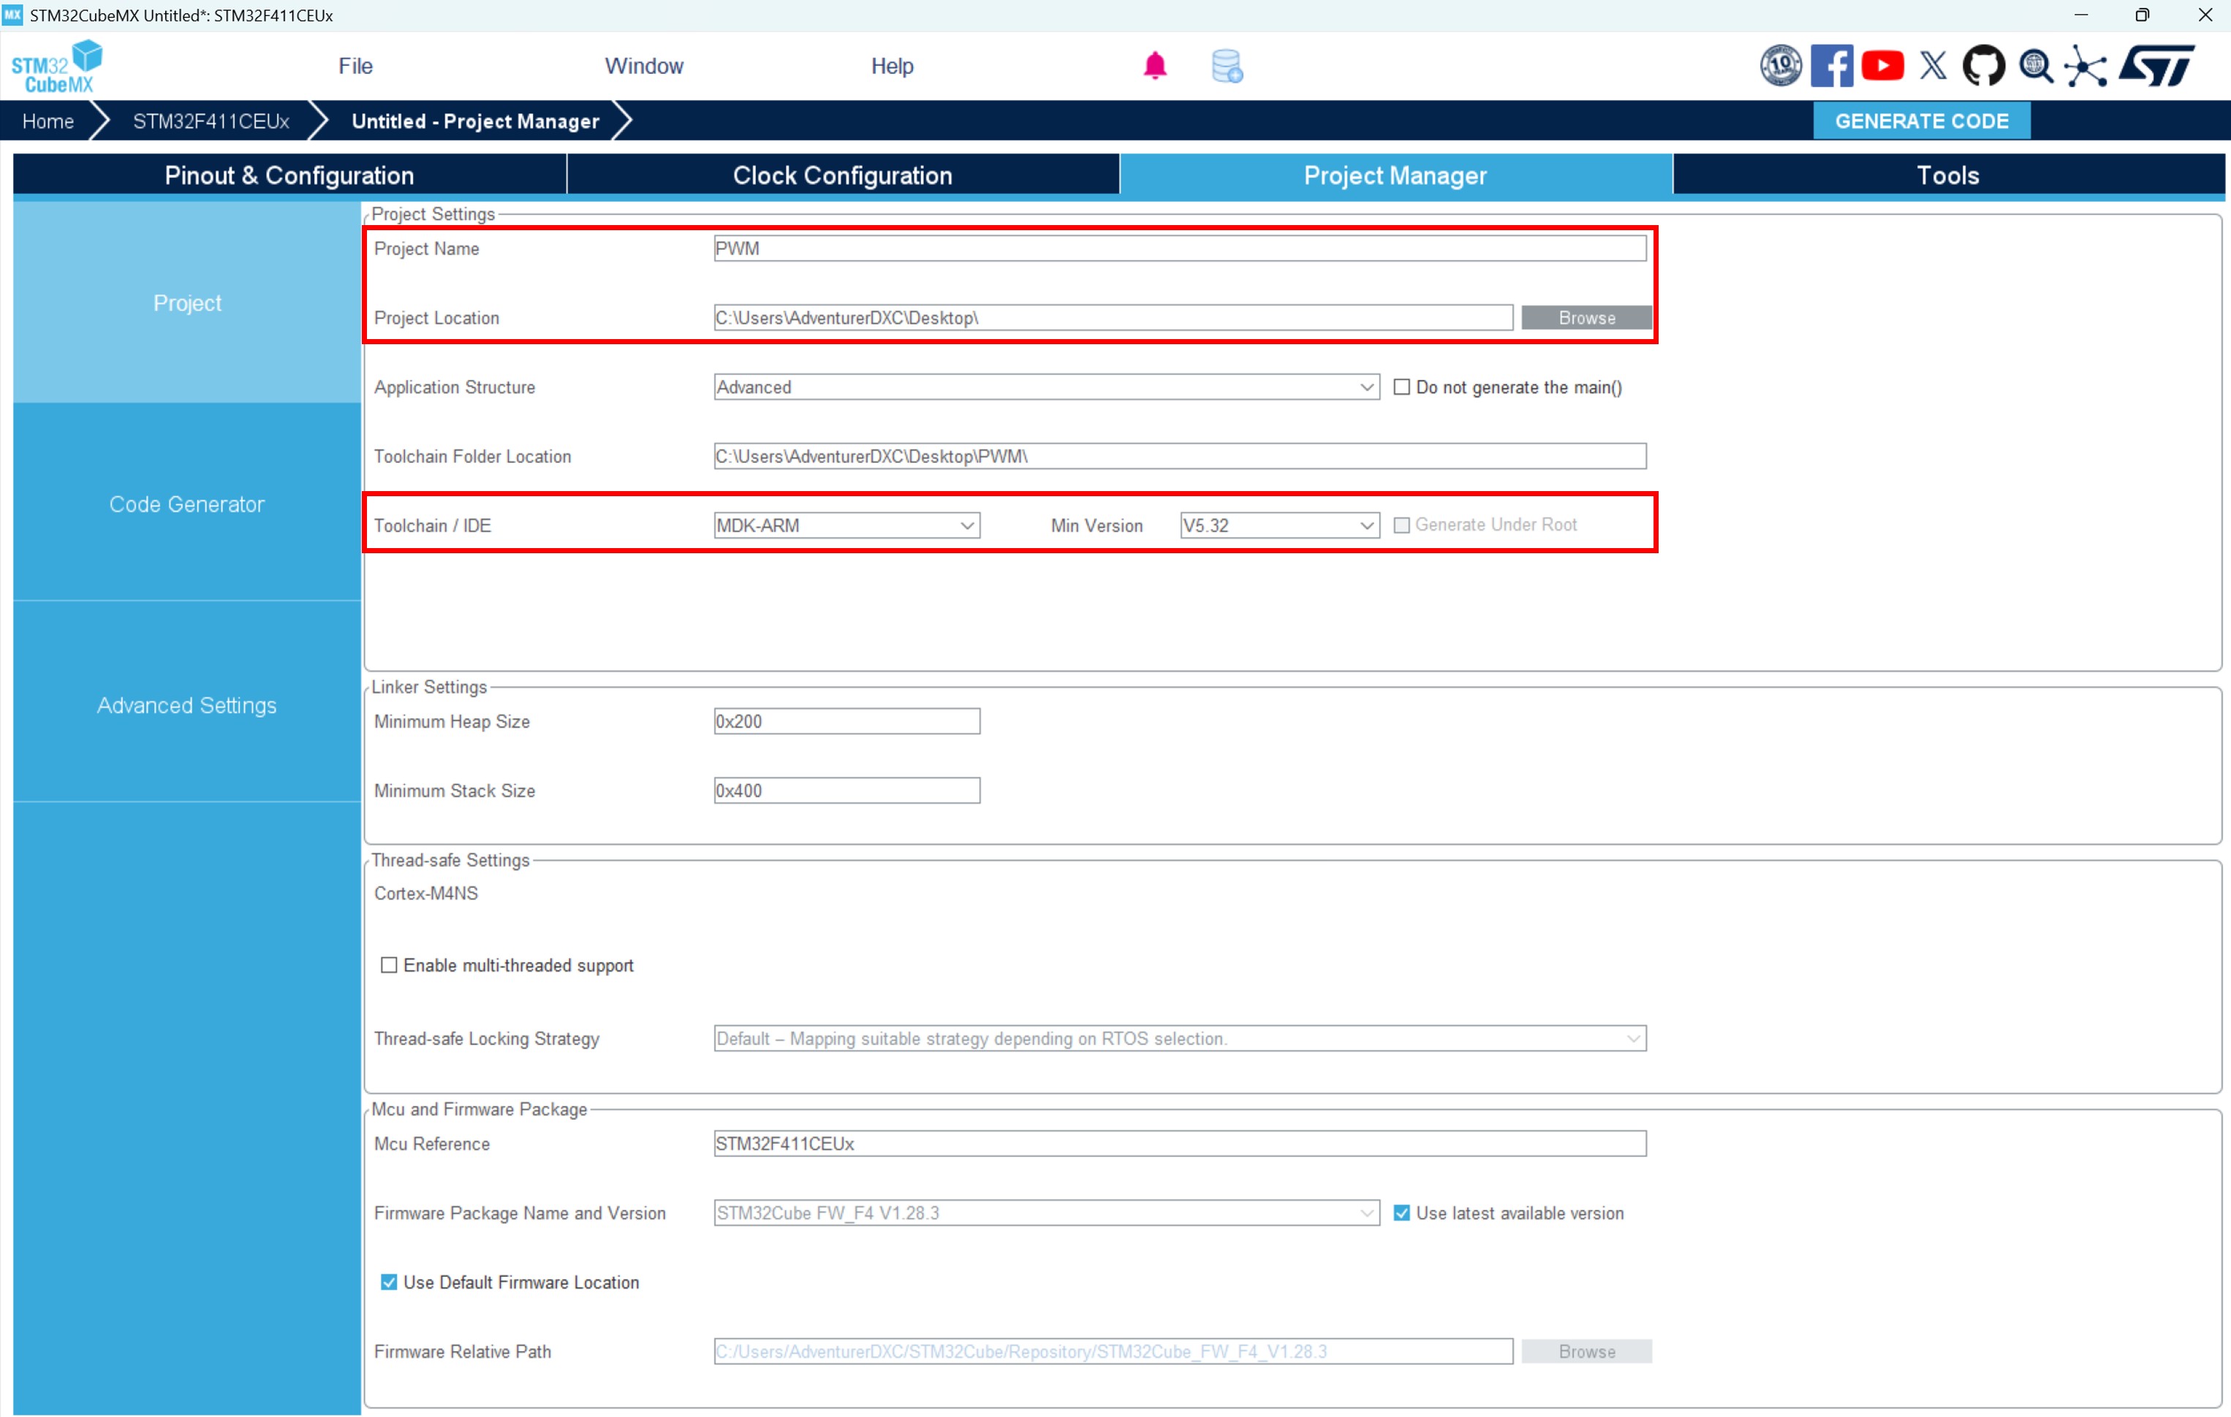Open the Min Version dropdown
This screenshot has height=1417, width=2231.
tap(1279, 526)
